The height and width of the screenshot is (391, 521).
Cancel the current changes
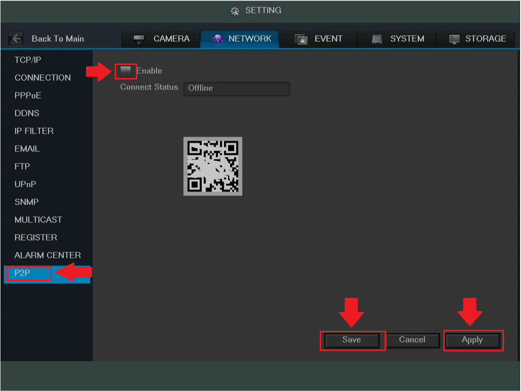[412, 340]
